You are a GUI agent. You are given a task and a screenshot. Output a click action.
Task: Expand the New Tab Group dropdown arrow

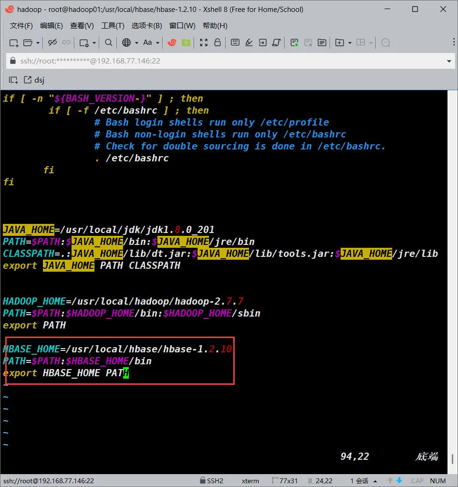pos(350,43)
